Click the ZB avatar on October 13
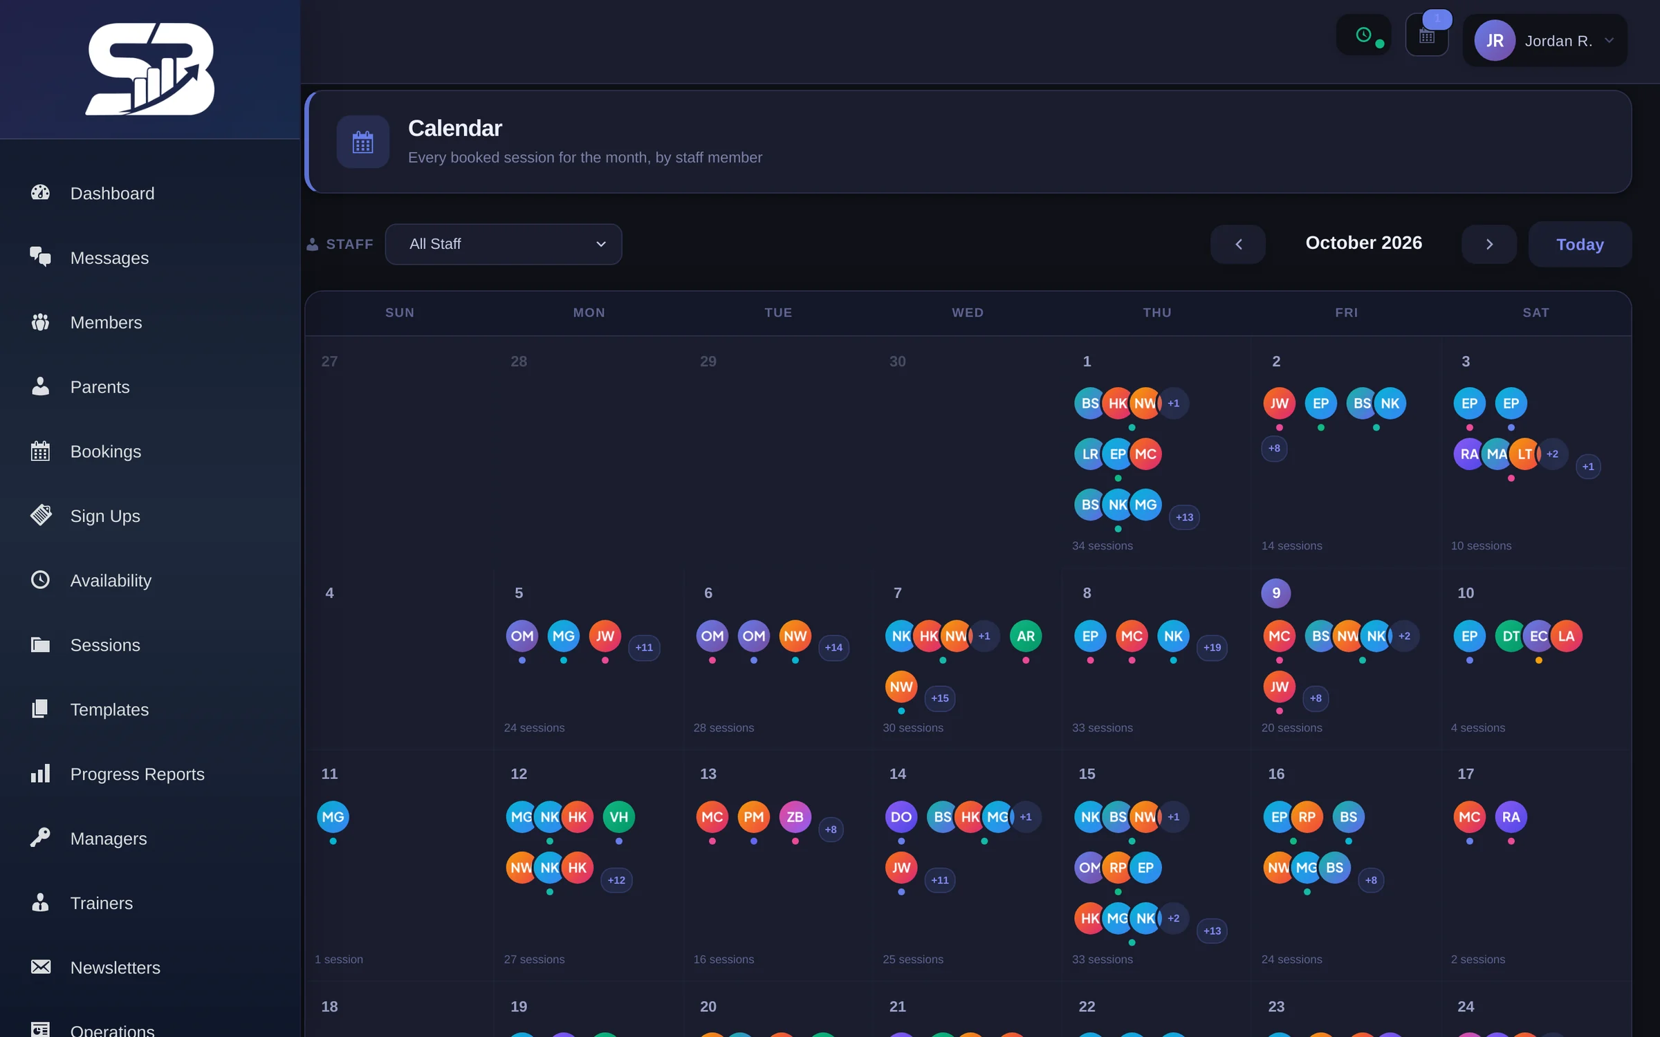This screenshot has height=1037, width=1660. coord(795,817)
